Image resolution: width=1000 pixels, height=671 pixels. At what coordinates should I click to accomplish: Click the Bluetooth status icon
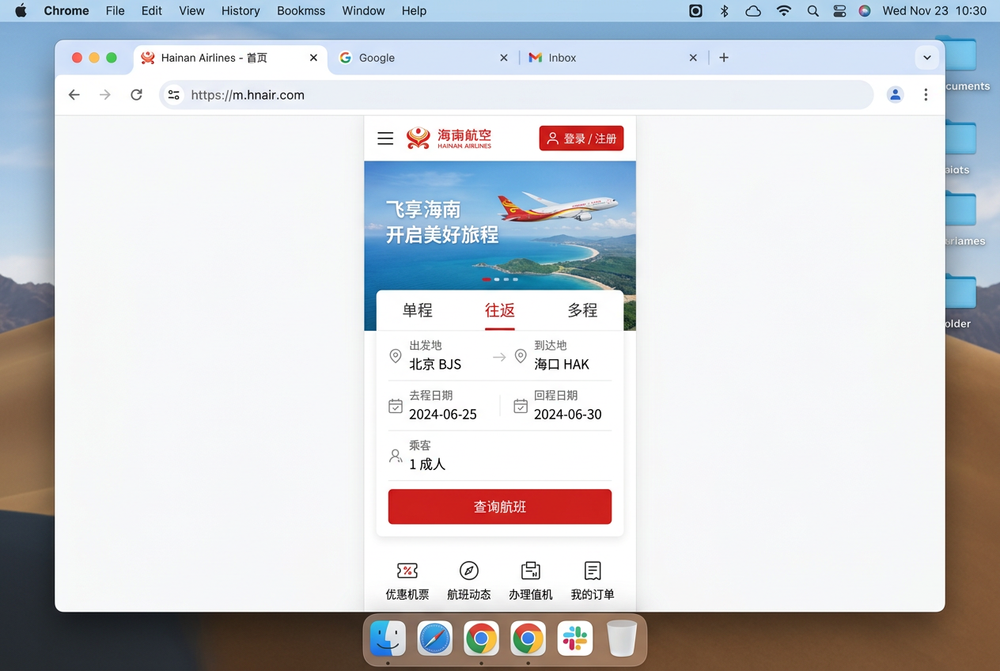coord(724,10)
